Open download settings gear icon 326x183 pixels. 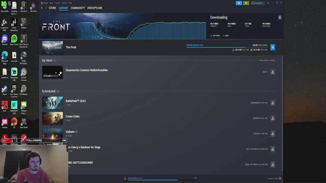[280, 18]
